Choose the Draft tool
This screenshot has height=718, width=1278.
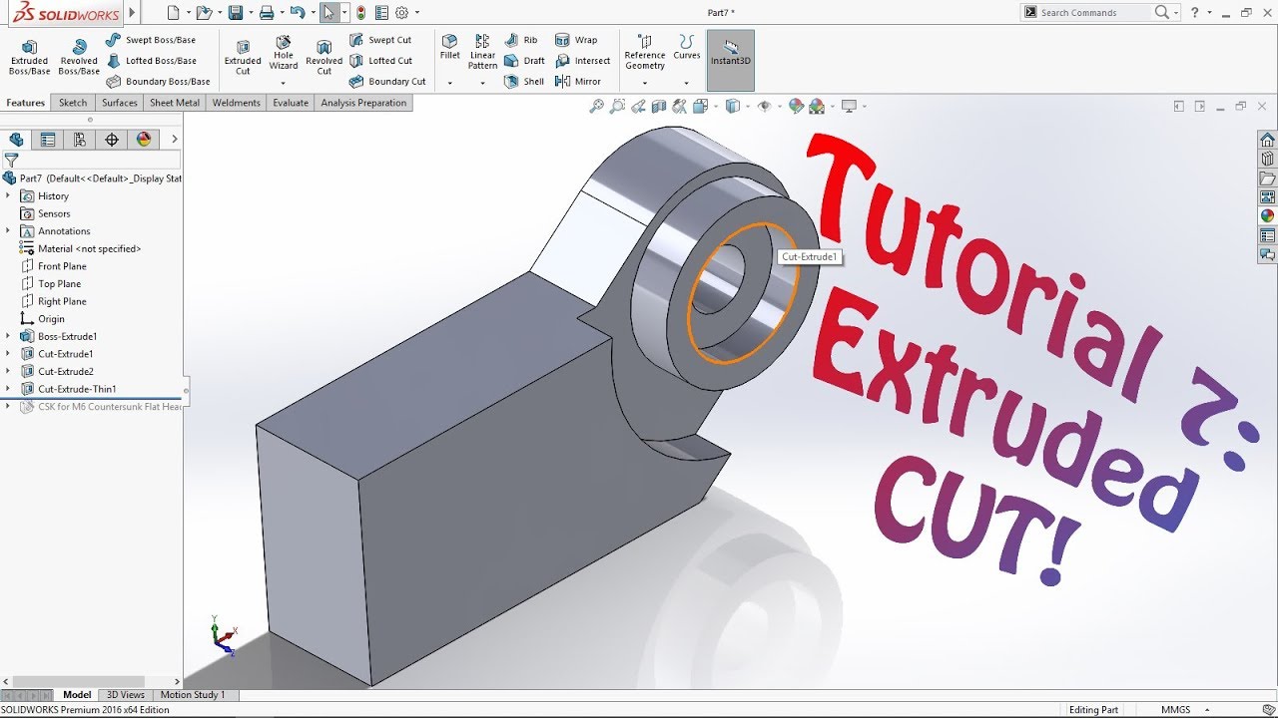click(525, 61)
